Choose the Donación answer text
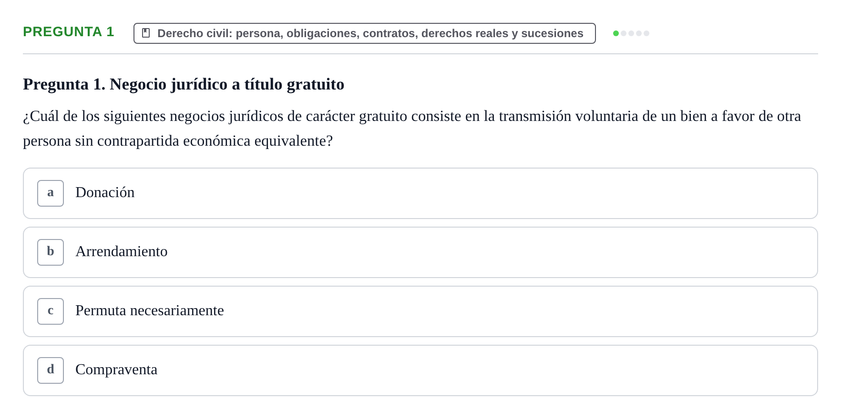 point(105,192)
